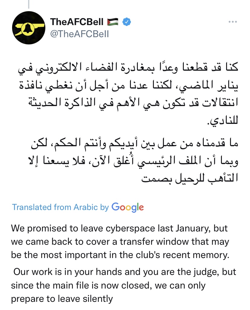The height and width of the screenshot is (310, 250).
Task: Open the TheAFCBell profile avatar
Action: (x=29, y=28)
